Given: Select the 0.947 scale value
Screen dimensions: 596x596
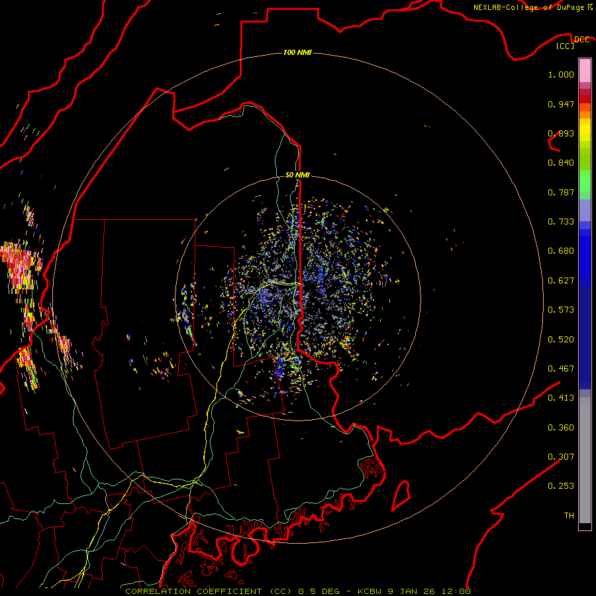Looking at the screenshot, I should (x=561, y=104).
